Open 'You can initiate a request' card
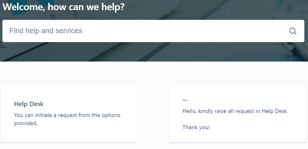 [69, 113]
